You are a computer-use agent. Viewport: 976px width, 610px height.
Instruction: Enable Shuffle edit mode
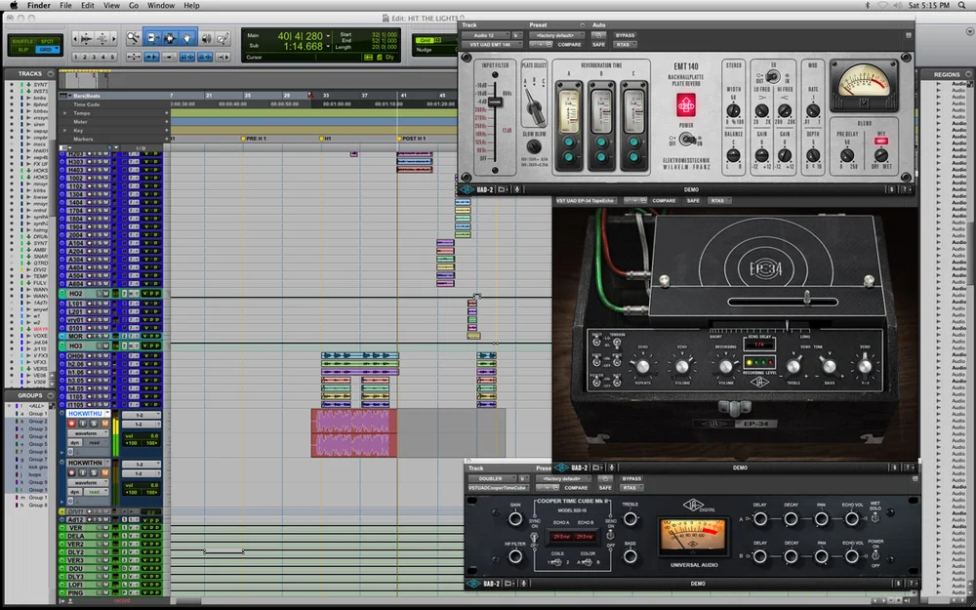click(x=23, y=41)
